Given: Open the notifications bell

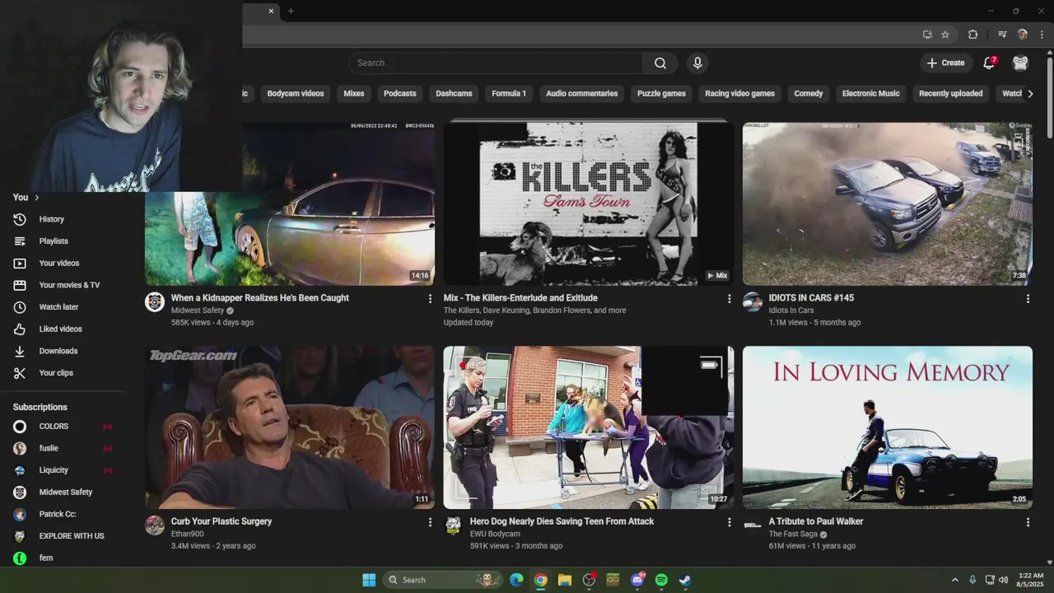Looking at the screenshot, I should (990, 63).
